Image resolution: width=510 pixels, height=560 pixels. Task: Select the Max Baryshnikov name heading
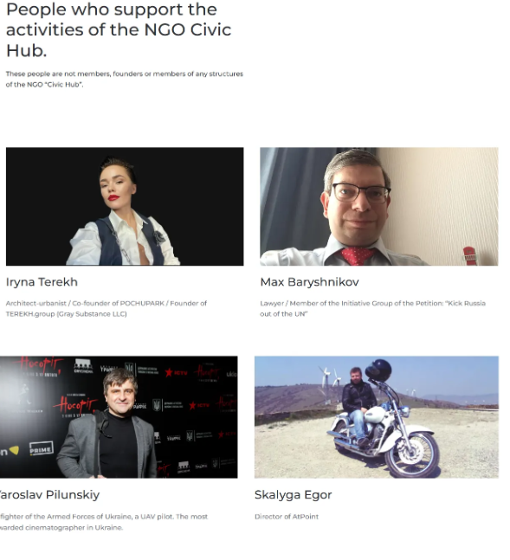click(309, 282)
